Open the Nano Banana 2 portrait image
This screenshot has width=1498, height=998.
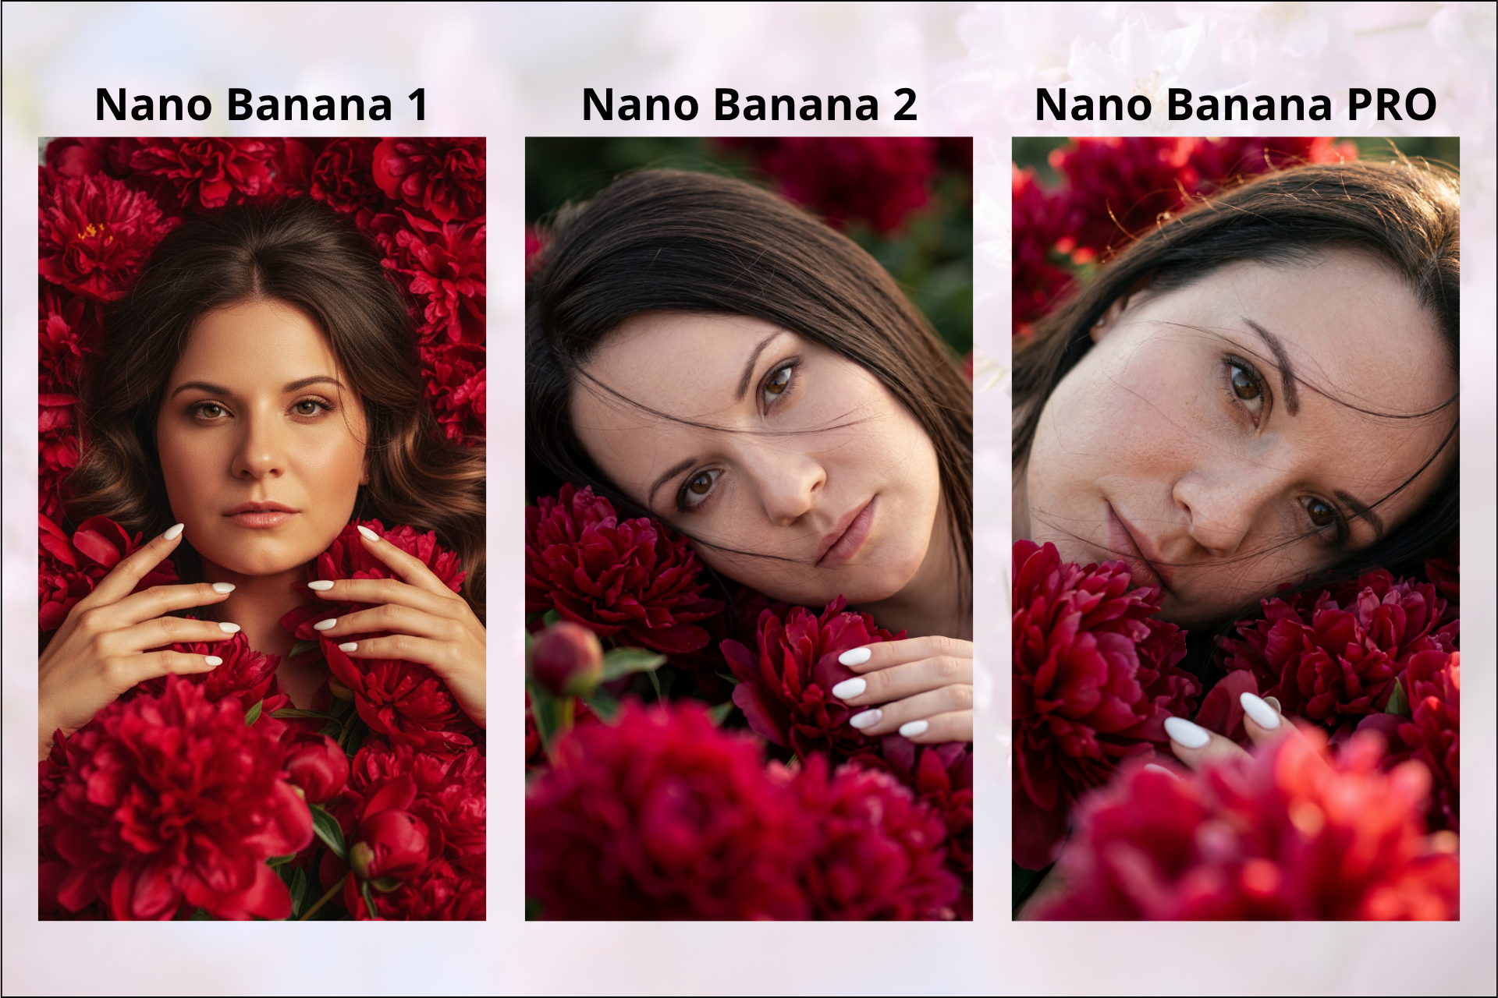749,529
